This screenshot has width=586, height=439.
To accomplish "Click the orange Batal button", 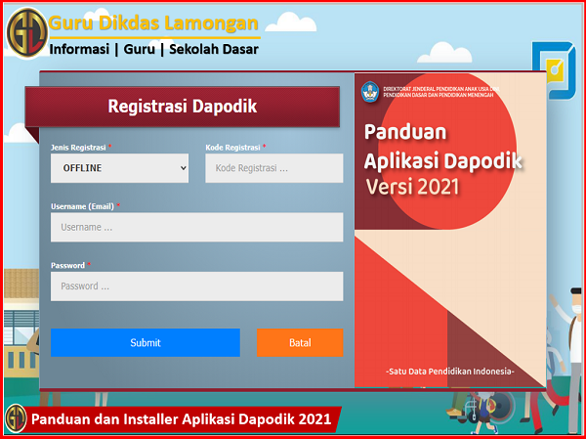I will click(300, 342).
